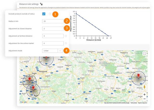This screenshot has width=154, height=110.
Task: Click the 'Radius in km' label
Action: click(x=13, y=21)
